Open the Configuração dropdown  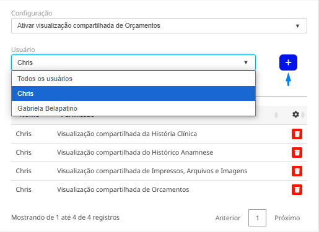click(x=159, y=26)
